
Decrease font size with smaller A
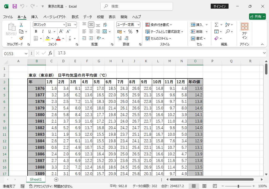[x=68, y=31]
